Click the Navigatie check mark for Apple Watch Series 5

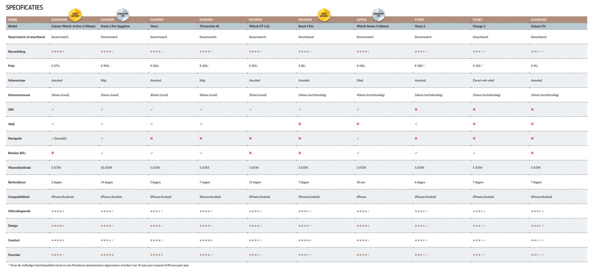[358, 138]
